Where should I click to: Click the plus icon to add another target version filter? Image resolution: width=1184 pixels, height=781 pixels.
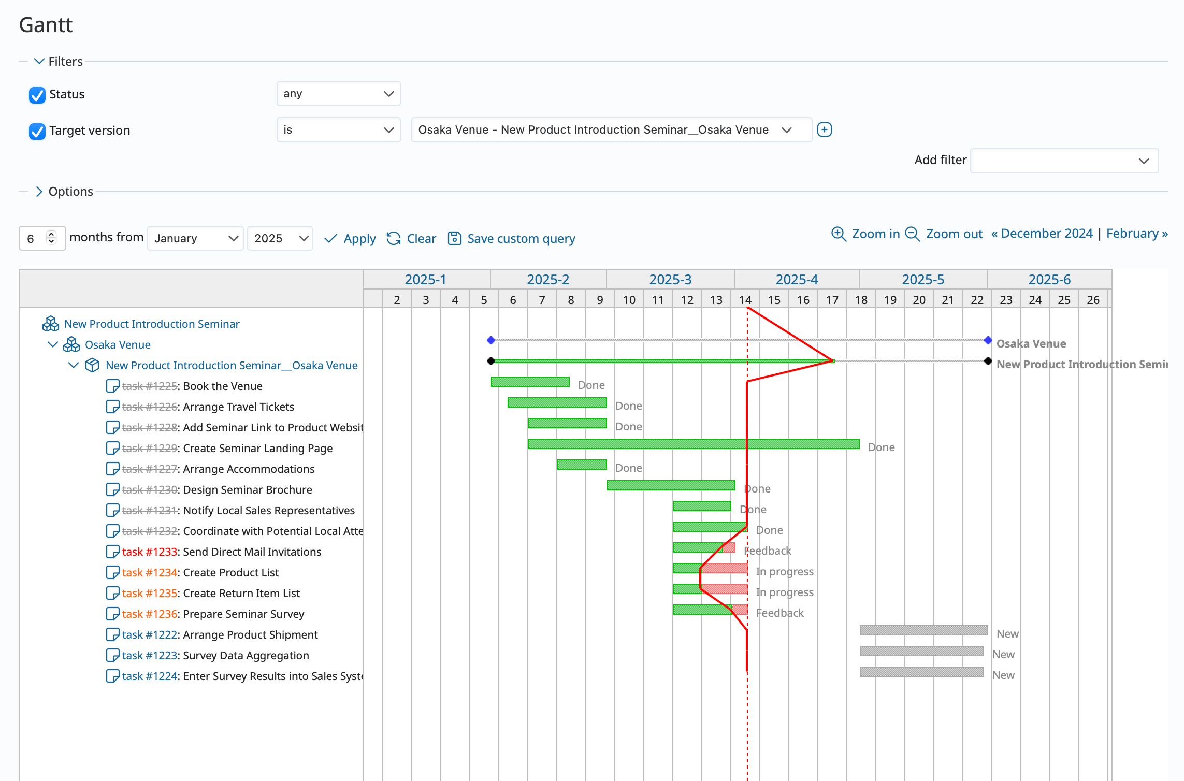824,129
